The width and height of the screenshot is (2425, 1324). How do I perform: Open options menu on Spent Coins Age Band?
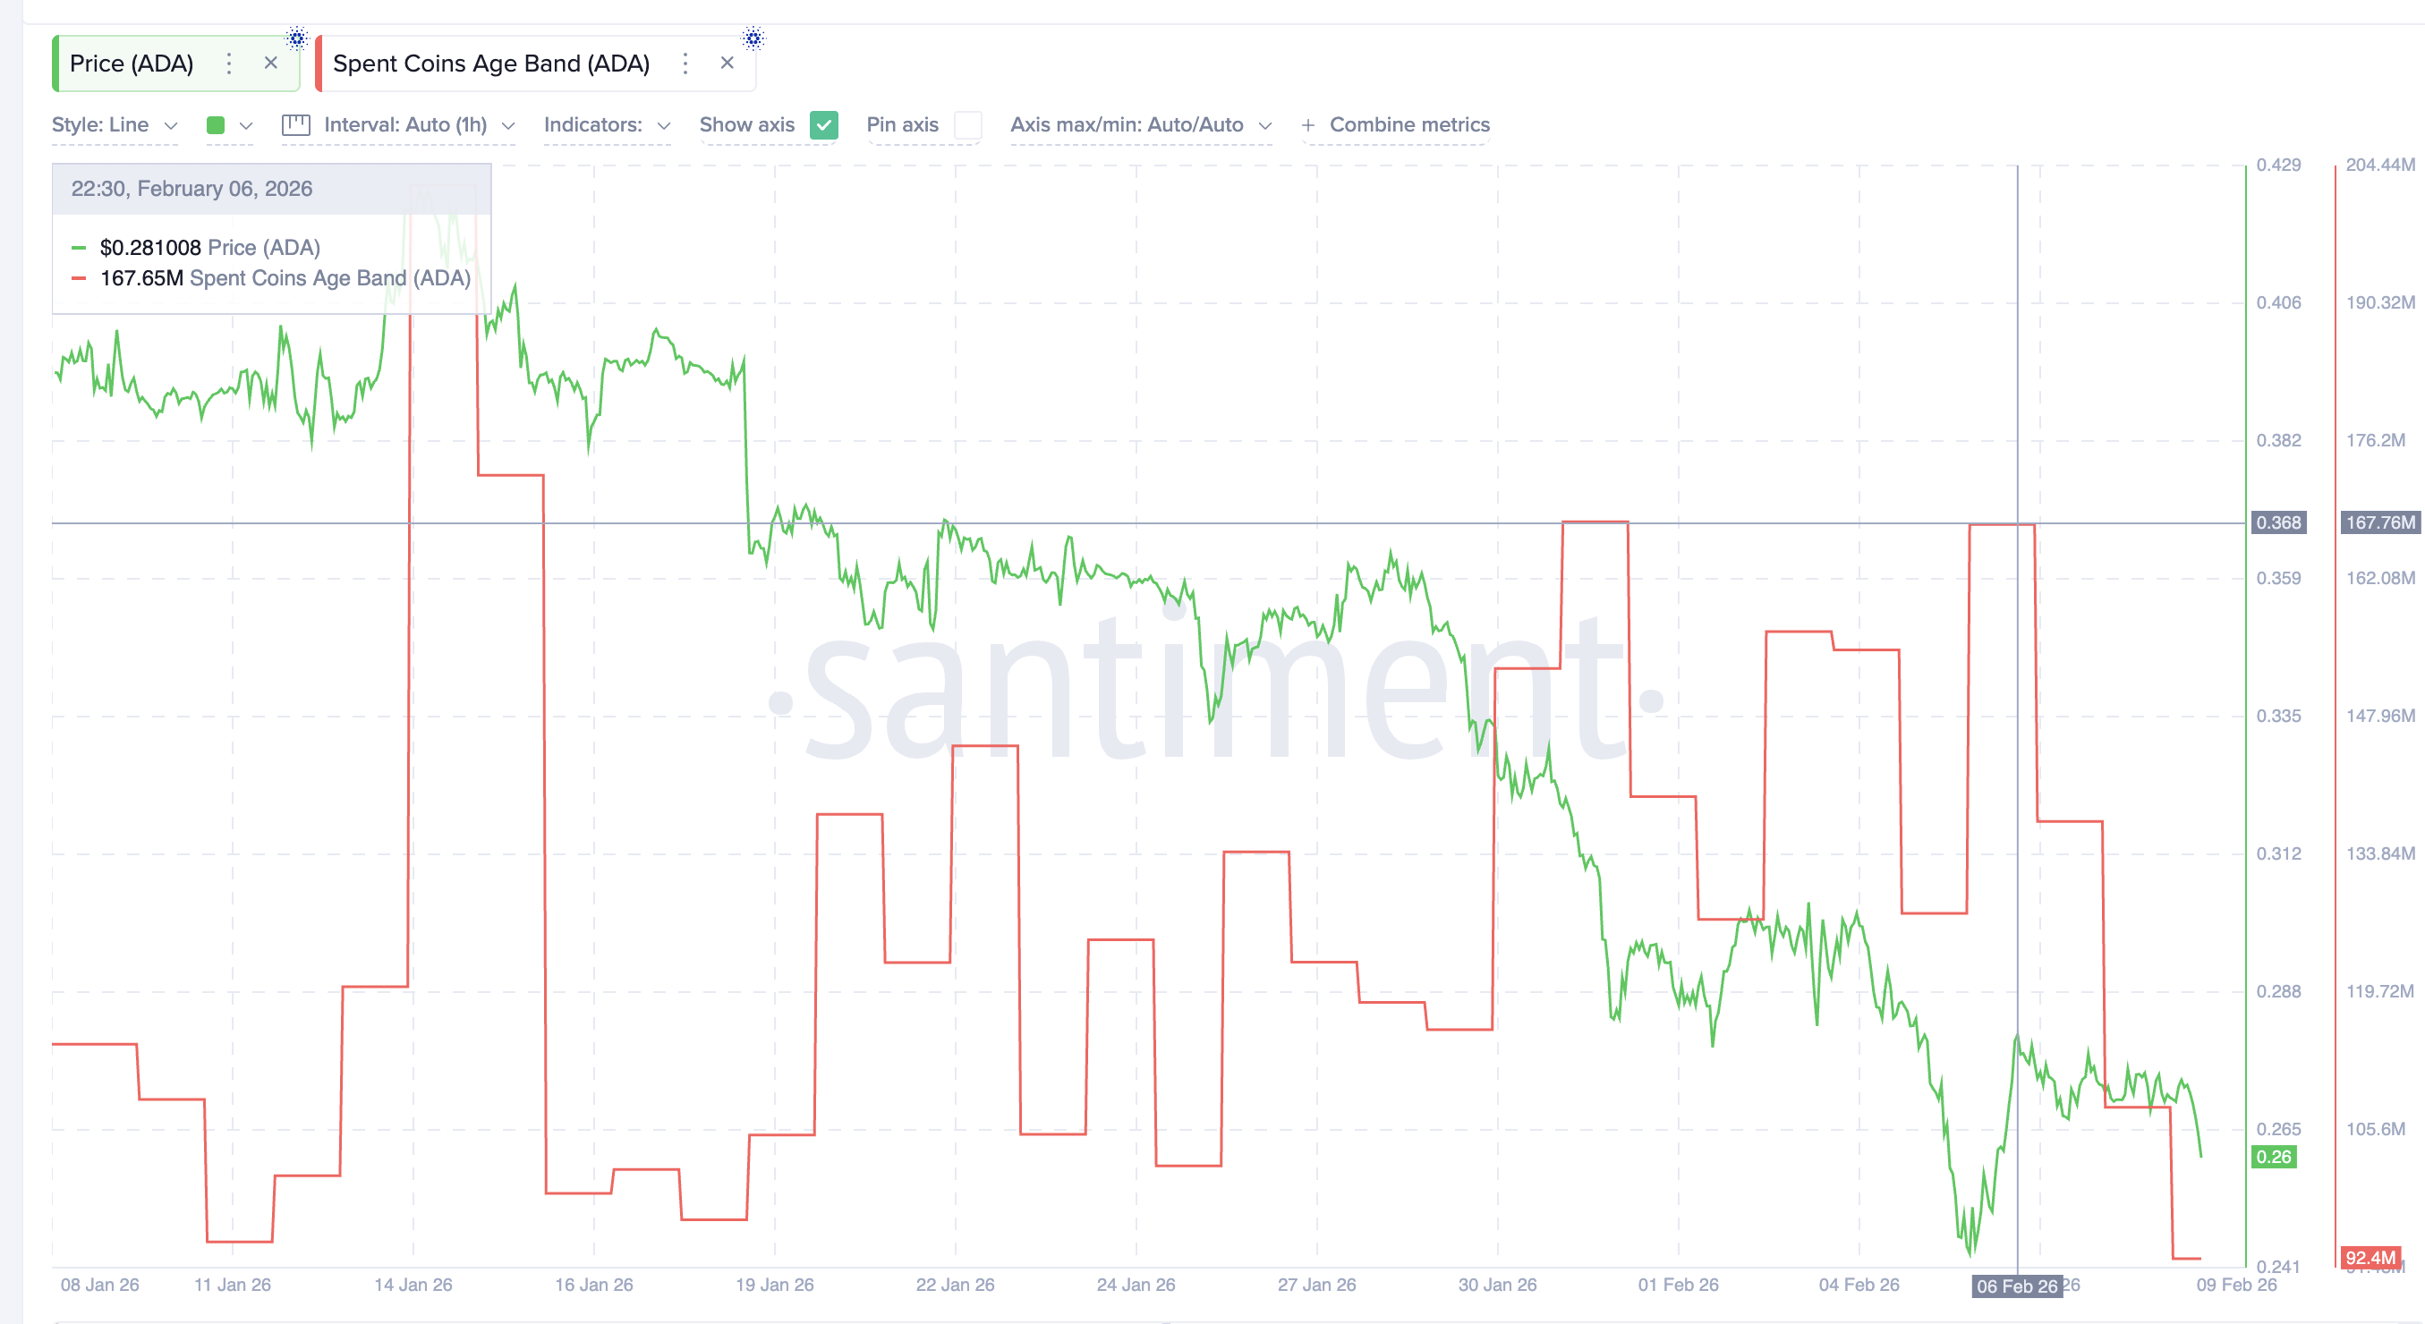tap(685, 63)
